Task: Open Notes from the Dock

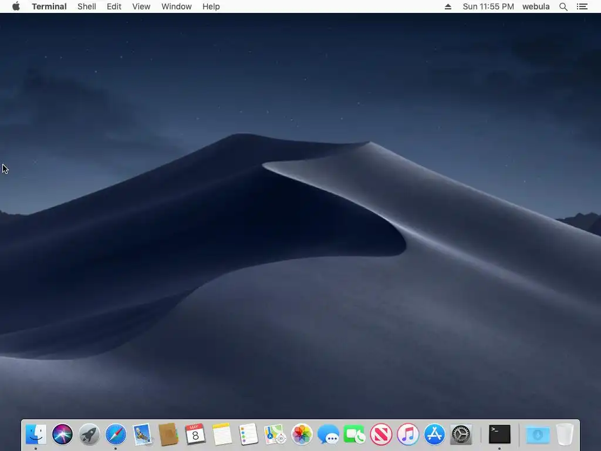Action: [222, 435]
